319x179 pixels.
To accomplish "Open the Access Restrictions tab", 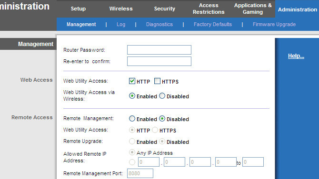I will tap(209, 9).
